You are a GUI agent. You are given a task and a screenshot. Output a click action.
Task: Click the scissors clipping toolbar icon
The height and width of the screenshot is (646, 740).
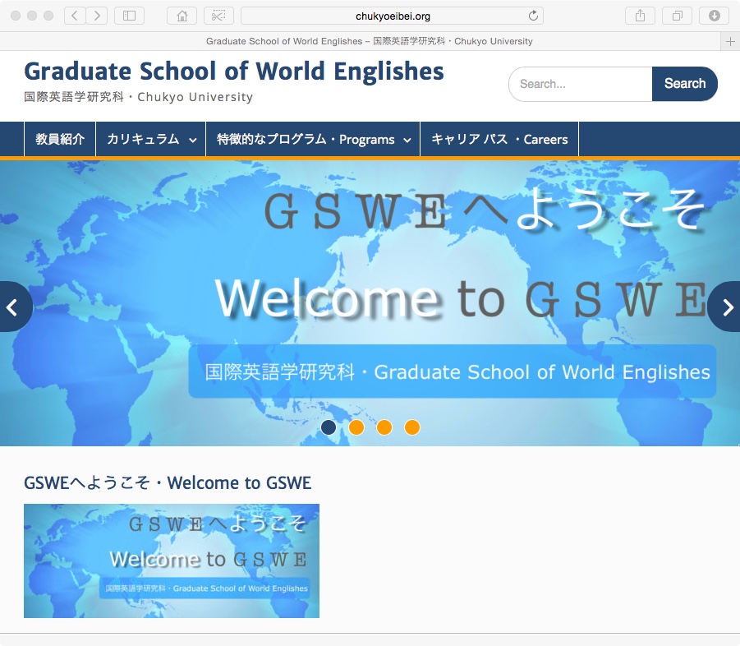218,16
